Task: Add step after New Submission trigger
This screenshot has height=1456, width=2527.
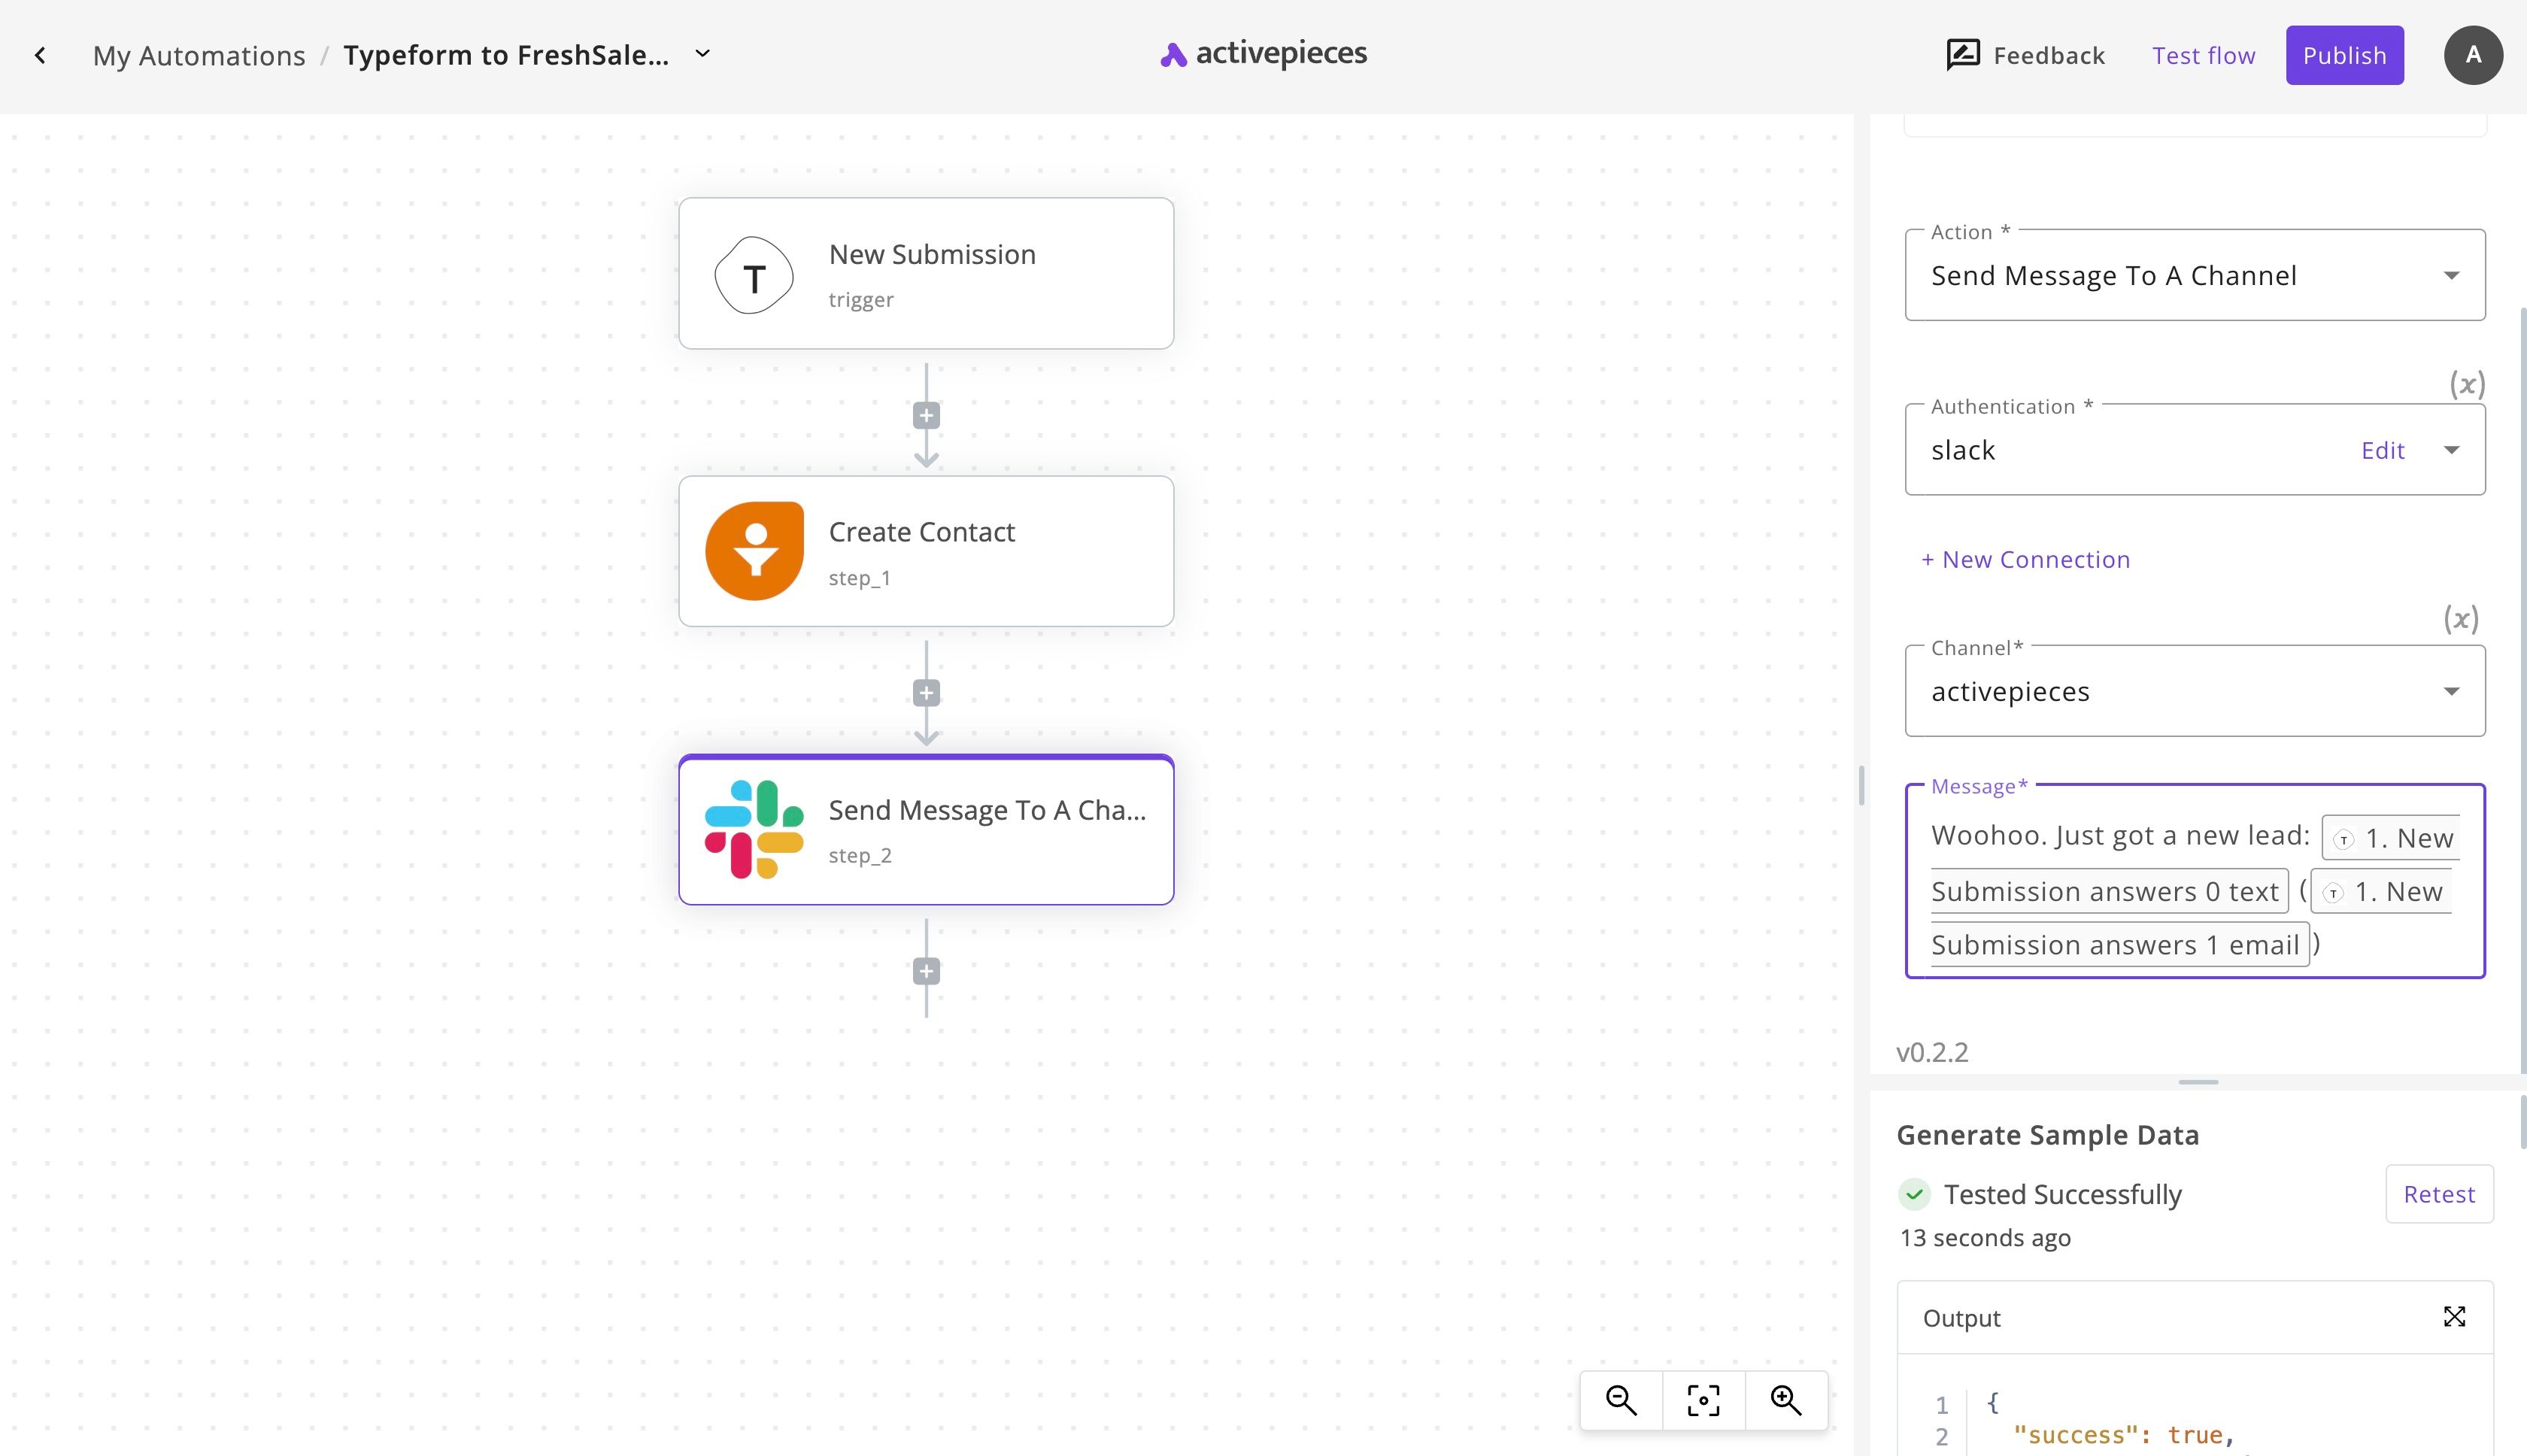Action: click(926, 416)
